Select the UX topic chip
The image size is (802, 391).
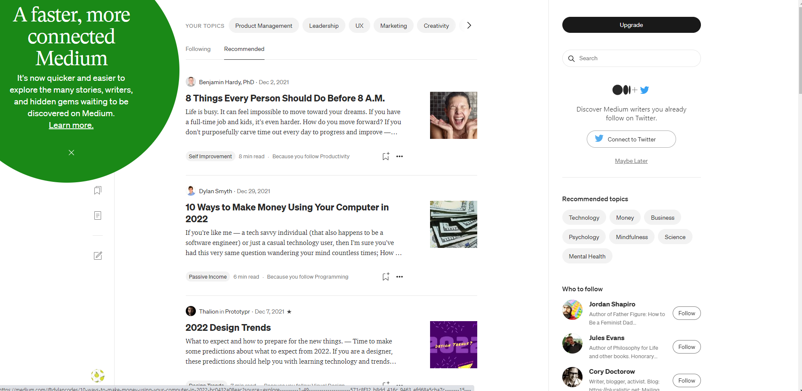[x=359, y=25]
